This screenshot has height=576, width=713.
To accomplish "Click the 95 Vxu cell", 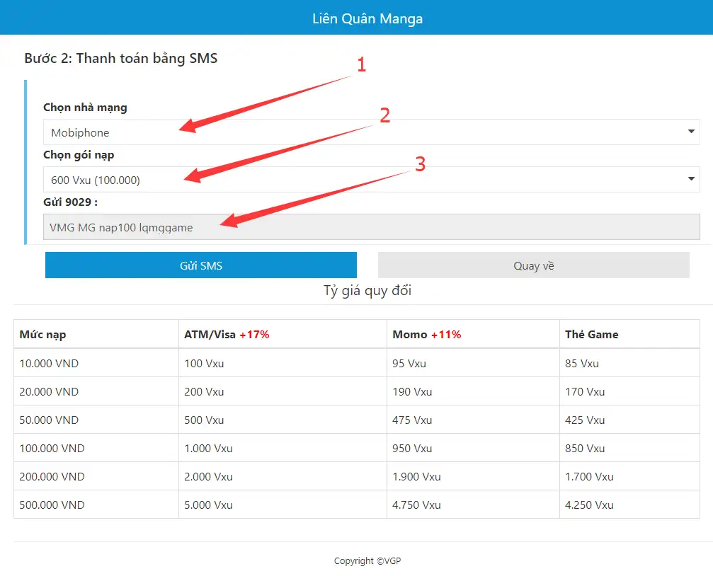I will 474,363.
